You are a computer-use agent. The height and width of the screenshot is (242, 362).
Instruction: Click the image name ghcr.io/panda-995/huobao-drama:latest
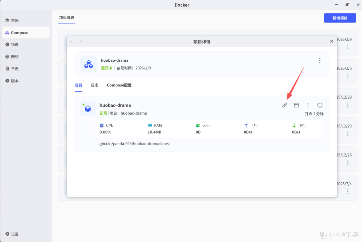click(x=135, y=144)
